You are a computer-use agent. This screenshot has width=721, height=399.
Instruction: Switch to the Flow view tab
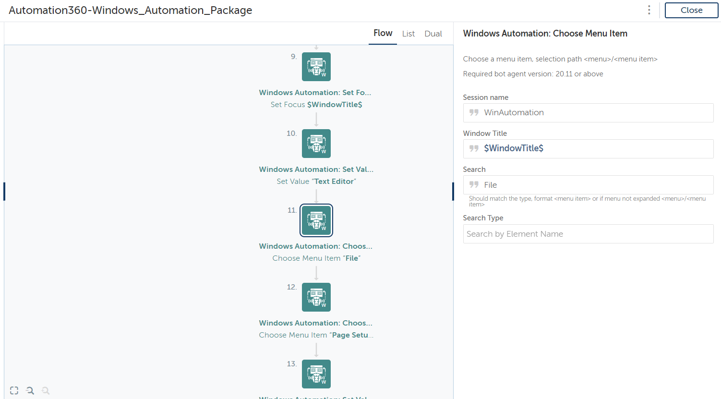point(383,33)
